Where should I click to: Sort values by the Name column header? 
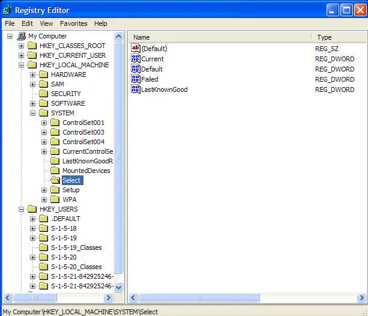[x=220, y=37]
